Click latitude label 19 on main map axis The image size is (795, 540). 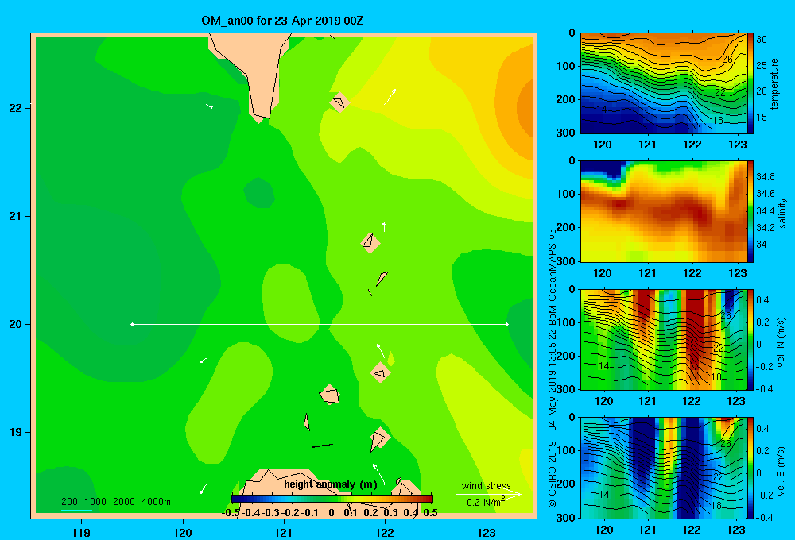tap(15, 432)
